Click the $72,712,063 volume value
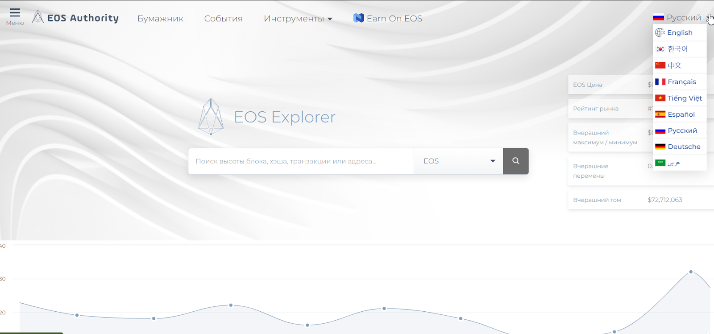 [x=665, y=200]
